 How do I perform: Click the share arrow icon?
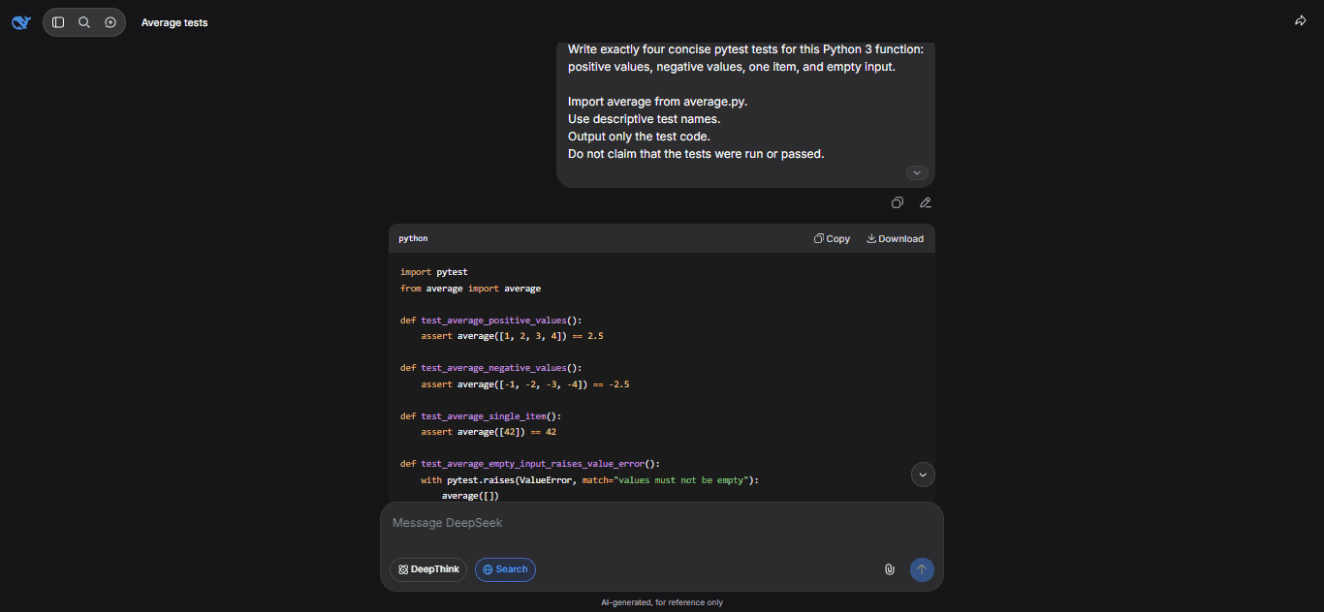click(x=1301, y=21)
